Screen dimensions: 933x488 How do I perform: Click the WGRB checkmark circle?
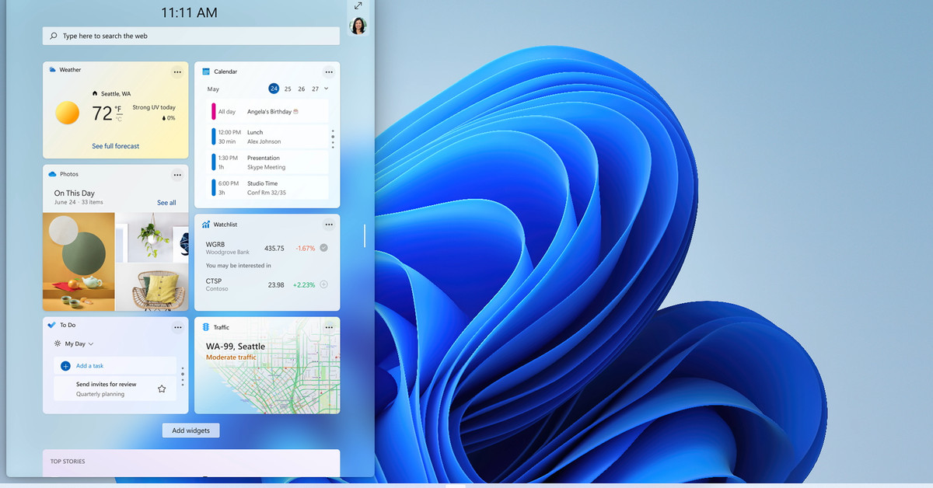click(x=324, y=248)
